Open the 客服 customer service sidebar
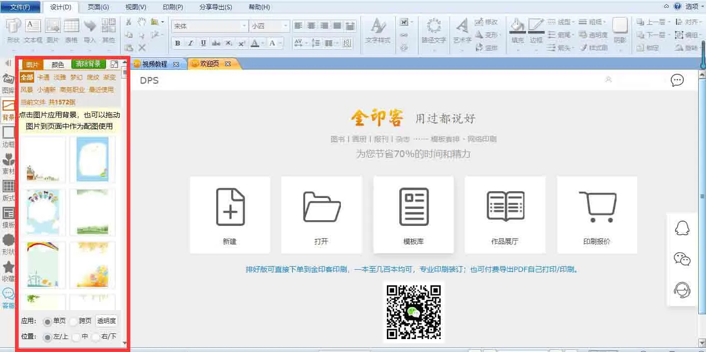The width and height of the screenshot is (706, 352). coord(8,298)
